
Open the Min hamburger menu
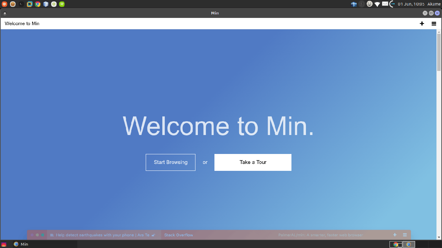(434, 24)
